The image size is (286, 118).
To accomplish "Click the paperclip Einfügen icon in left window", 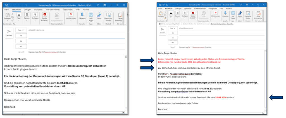I will pos(35,14).
